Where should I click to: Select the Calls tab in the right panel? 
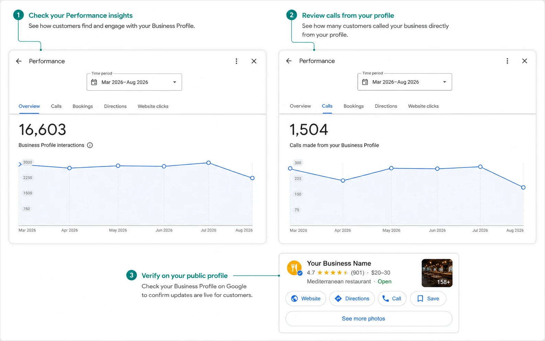(x=327, y=106)
